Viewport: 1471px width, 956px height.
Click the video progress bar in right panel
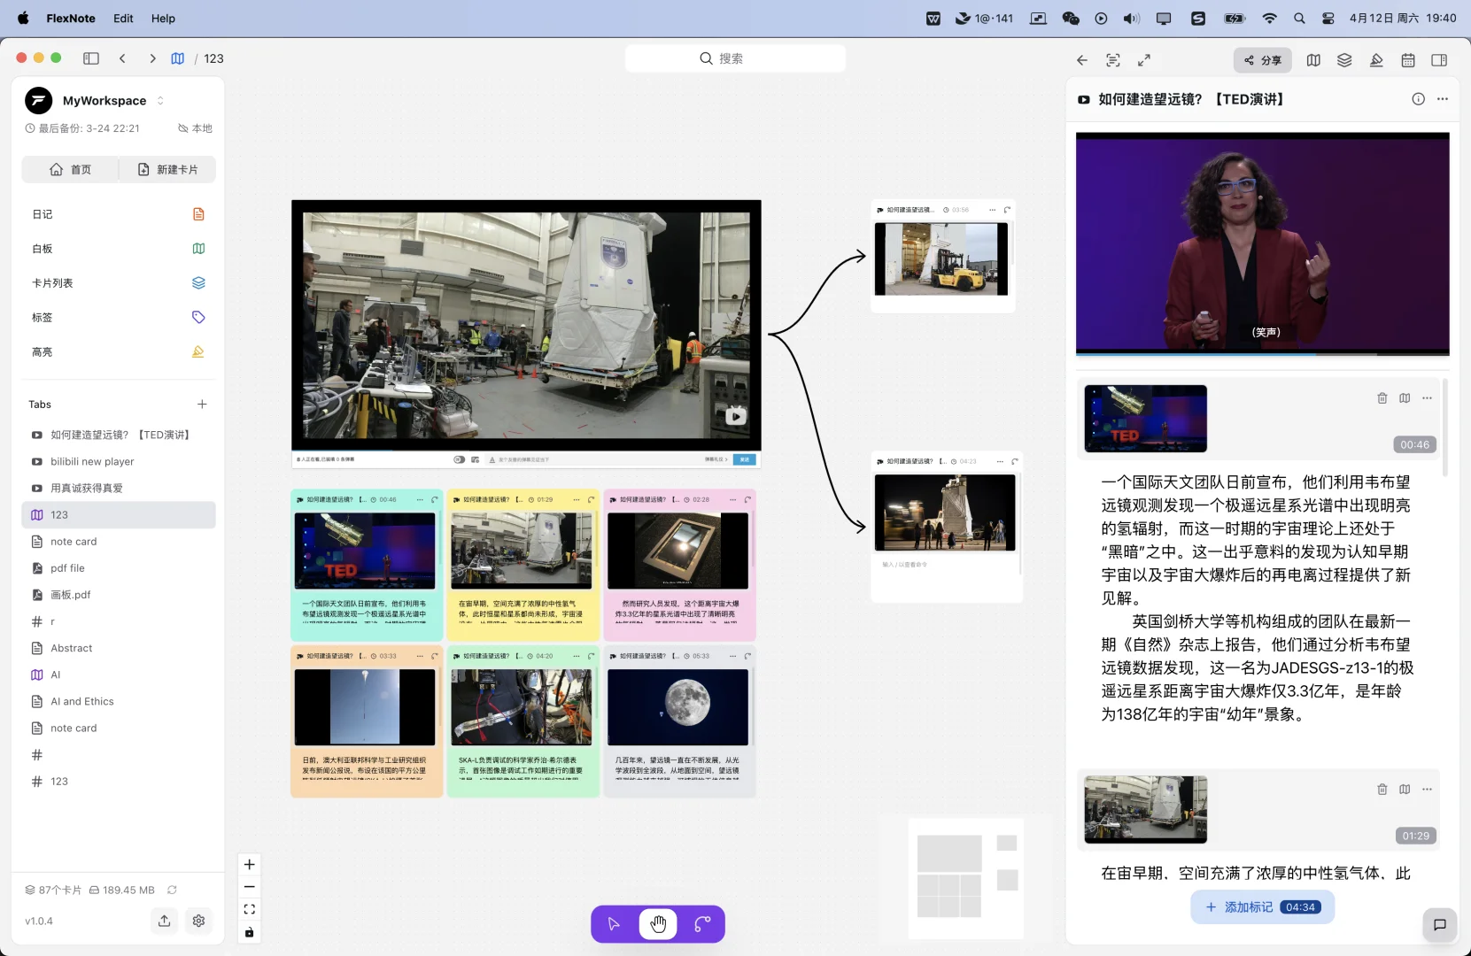[x=1263, y=354]
